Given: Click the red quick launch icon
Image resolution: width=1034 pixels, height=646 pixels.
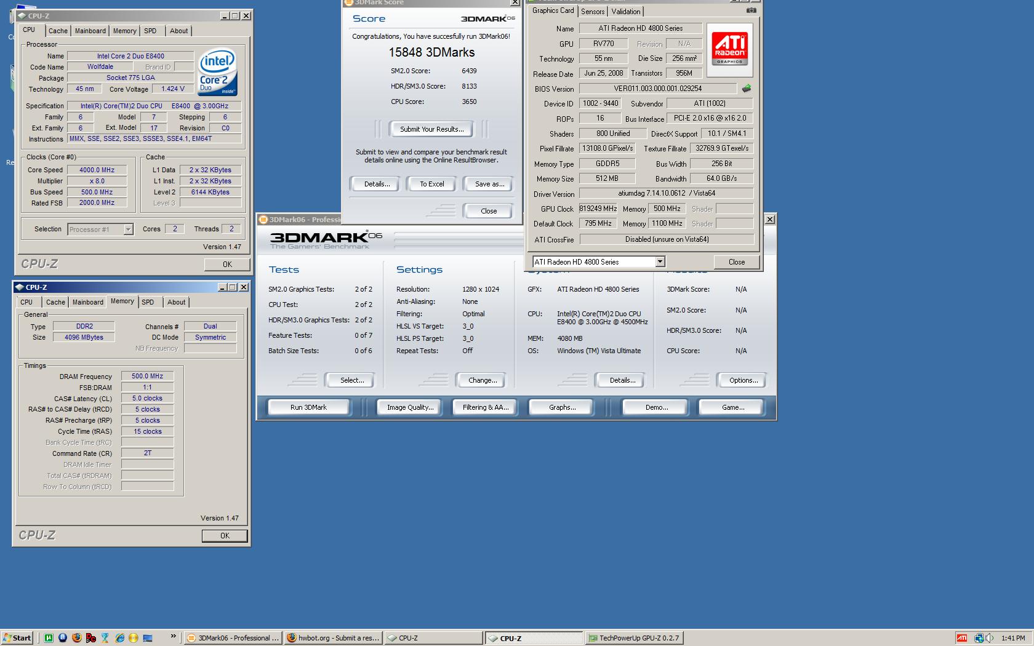Looking at the screenshot, I should [x=90, y=638].
